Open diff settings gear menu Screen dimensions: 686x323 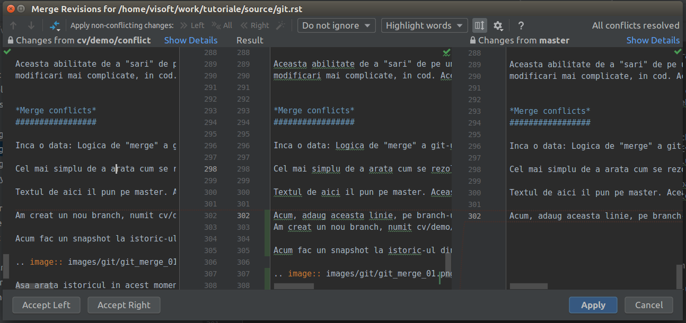498,25
